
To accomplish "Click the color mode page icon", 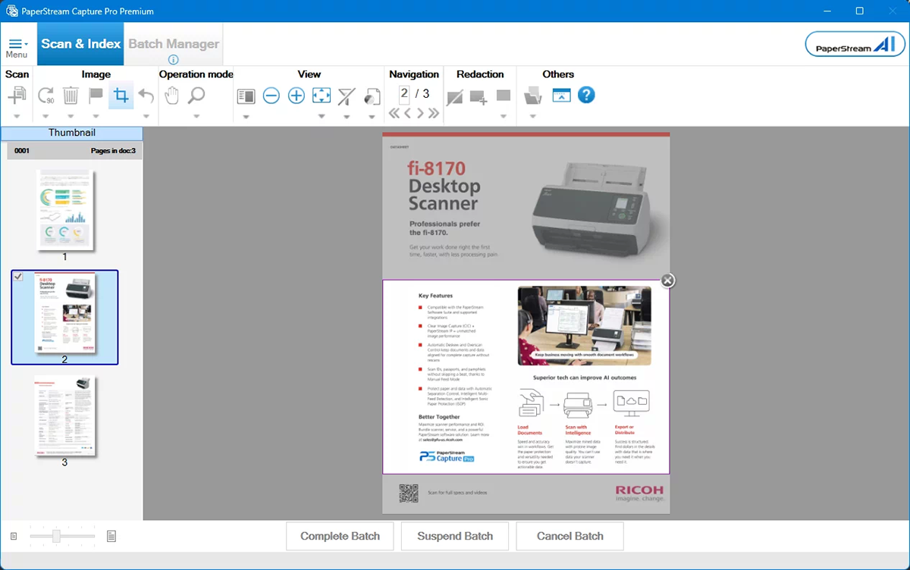I will (x=372, y=96).
